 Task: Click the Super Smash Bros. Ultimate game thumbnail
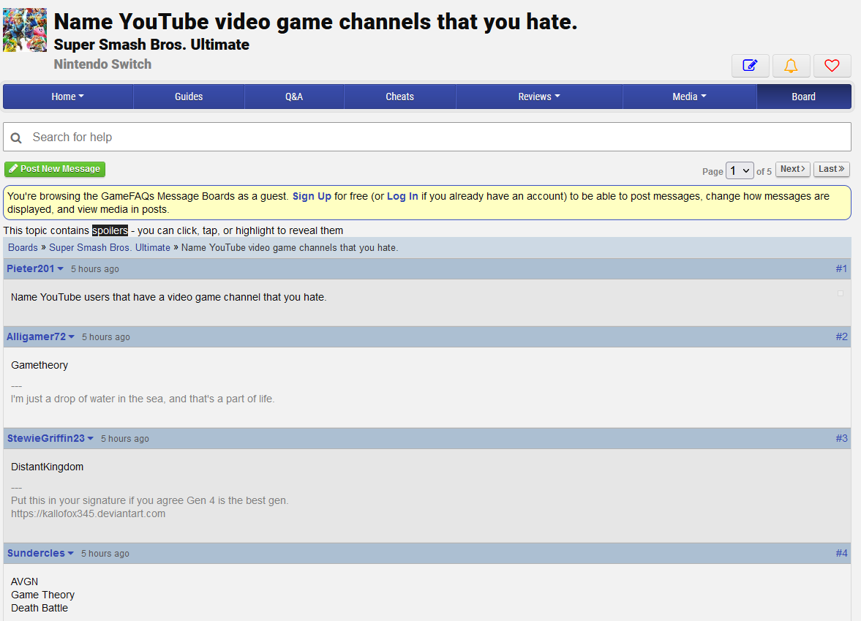point(25,30)
